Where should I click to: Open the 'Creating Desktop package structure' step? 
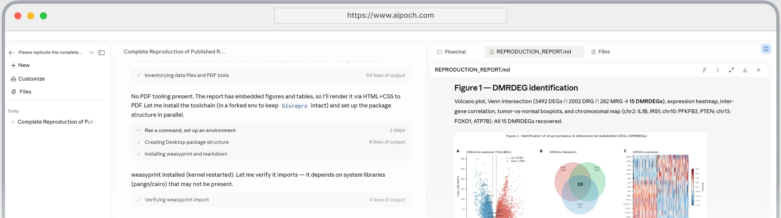click(x=271, y=142)
